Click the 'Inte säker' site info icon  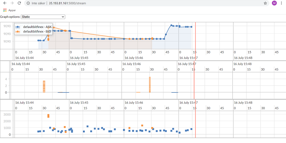(x=29, y=3)
